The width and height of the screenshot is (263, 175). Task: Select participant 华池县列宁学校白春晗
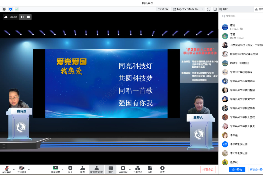tap(241, 90)
